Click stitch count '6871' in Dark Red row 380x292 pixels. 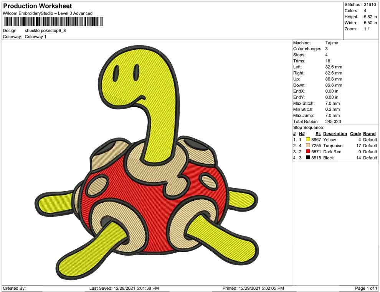coord(316,152)
